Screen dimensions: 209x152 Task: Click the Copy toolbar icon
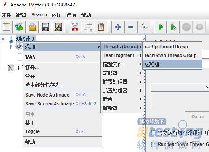tap(88, 27)
